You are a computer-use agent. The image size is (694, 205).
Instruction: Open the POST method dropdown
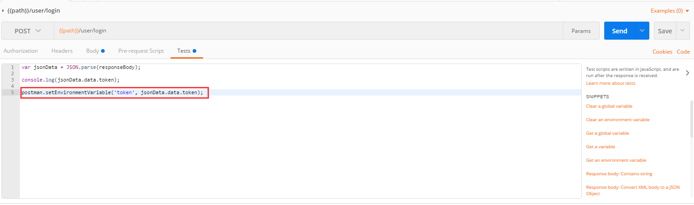coord(28,31)
